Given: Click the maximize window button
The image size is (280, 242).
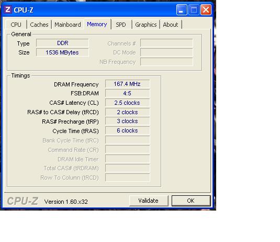Looking at the screenshot, I should (194, 9).
